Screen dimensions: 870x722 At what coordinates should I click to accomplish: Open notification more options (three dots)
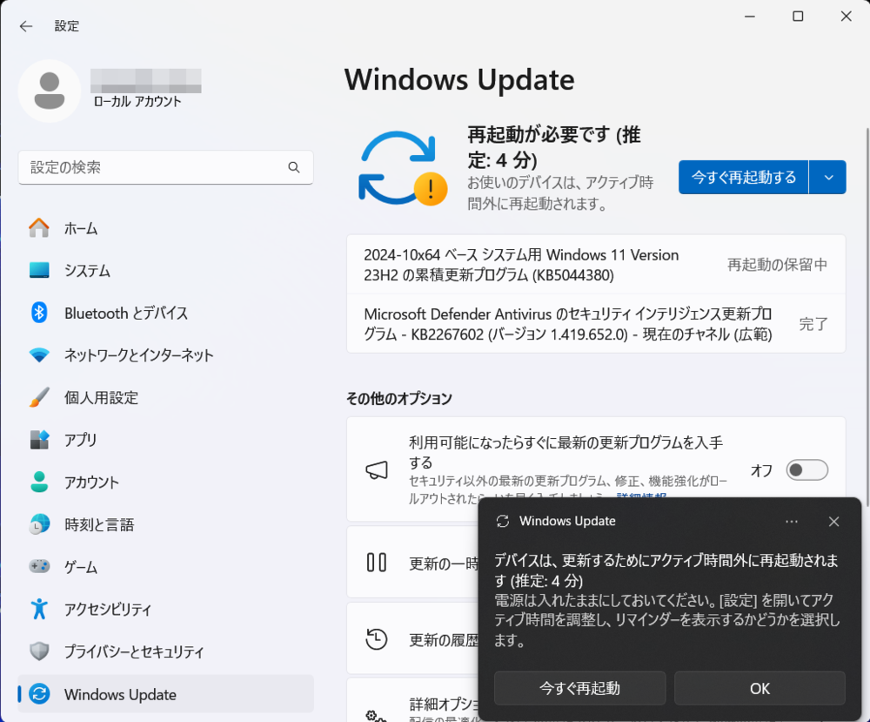tap(792, 522)
